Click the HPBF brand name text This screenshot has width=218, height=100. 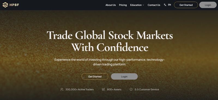coord(14,5)
